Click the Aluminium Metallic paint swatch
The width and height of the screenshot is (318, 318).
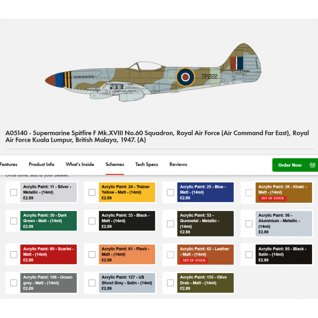point(284,223)
